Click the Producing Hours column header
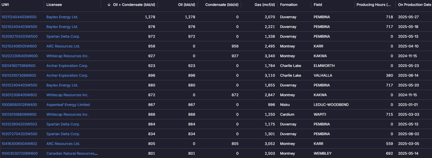432x158 pixels. 374,5
